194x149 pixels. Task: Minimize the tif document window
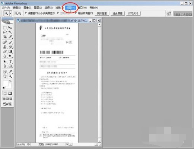click(90, 20)
